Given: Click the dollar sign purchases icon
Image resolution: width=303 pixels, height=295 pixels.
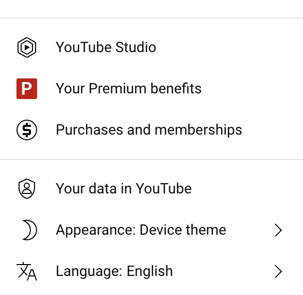Looking at the screenshot, I should tap(27, 130).
